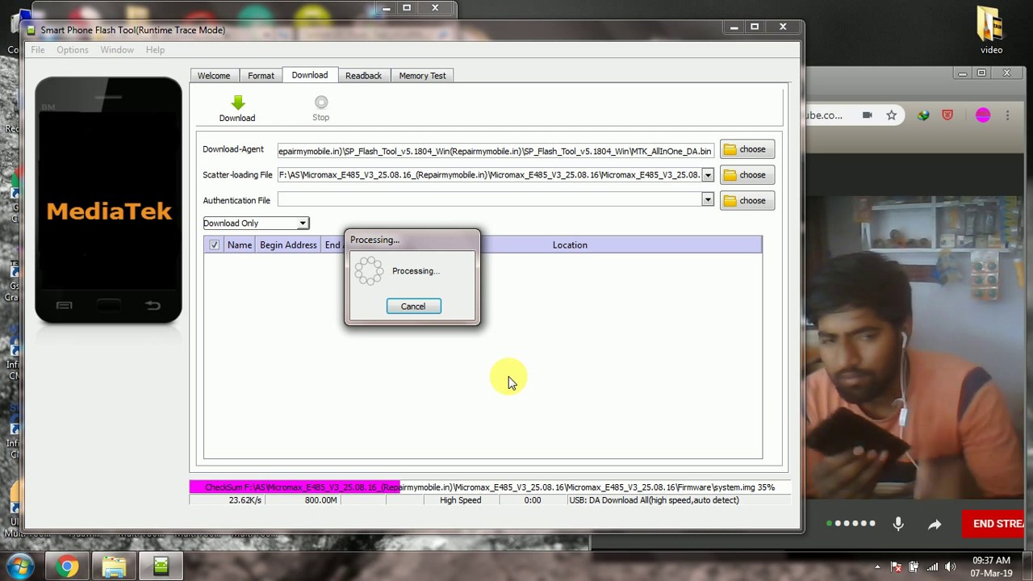Screen dimensions: 1033x581
Task: Open the Windows Start menu
Action: (20, 566)
